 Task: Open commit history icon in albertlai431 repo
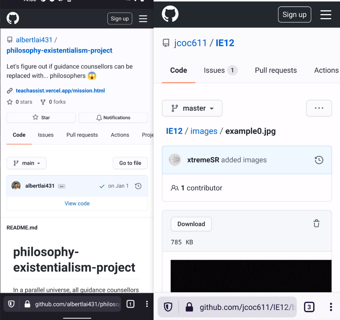point(138,186)
